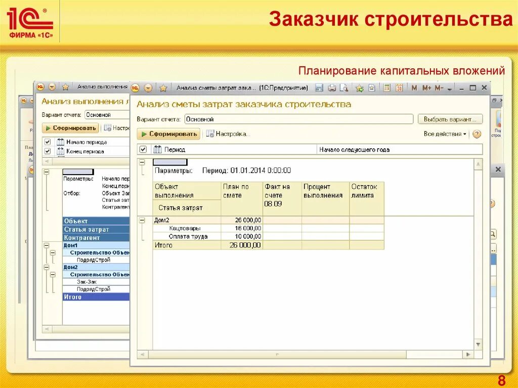Collapse the Дом1 group in the back report
This screenshot has height=388, width=518.
coord(47,245)
